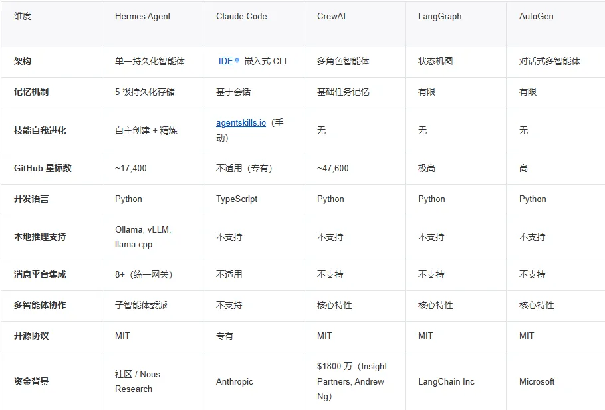Click the GitHub 星标数 row label
Image resolution: width=605 pixels, height=410 pixels.
click(43, 168)
